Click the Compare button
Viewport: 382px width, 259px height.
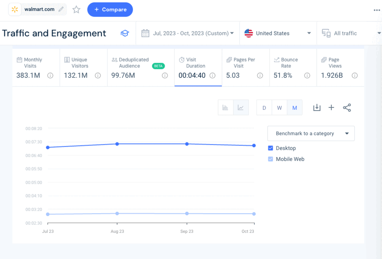[110, 10]
